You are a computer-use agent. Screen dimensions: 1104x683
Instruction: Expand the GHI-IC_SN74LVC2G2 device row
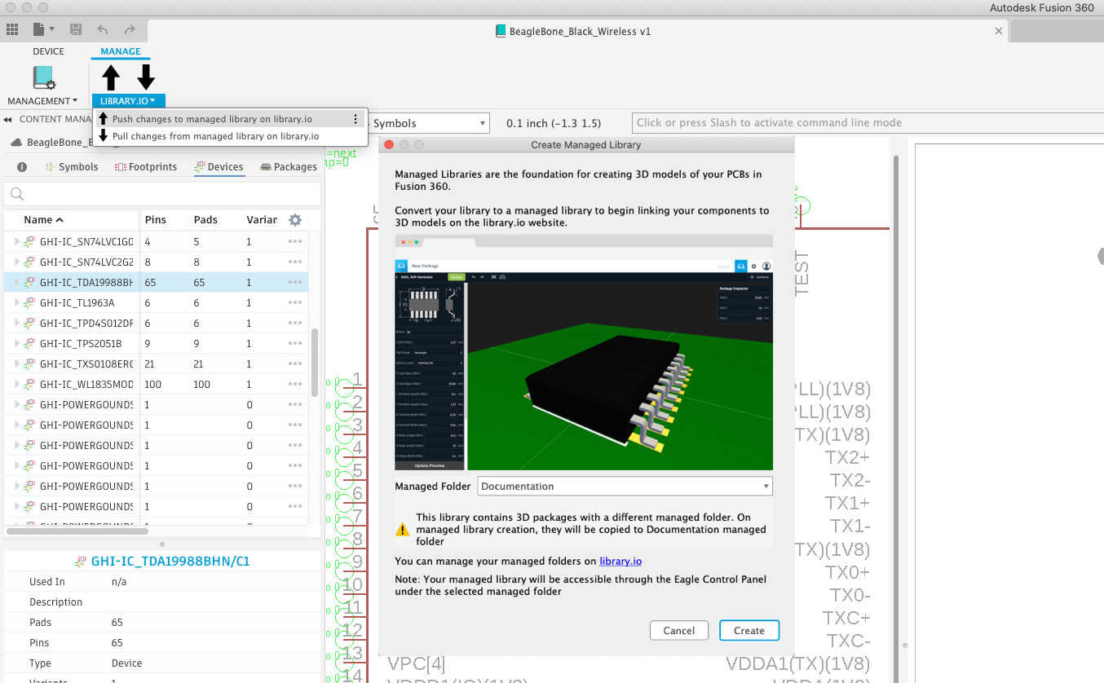point(16,262)
